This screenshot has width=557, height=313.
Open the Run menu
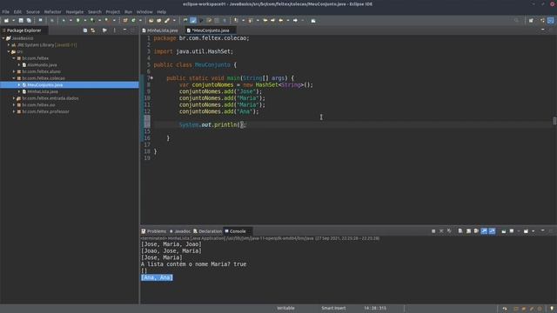128,11
